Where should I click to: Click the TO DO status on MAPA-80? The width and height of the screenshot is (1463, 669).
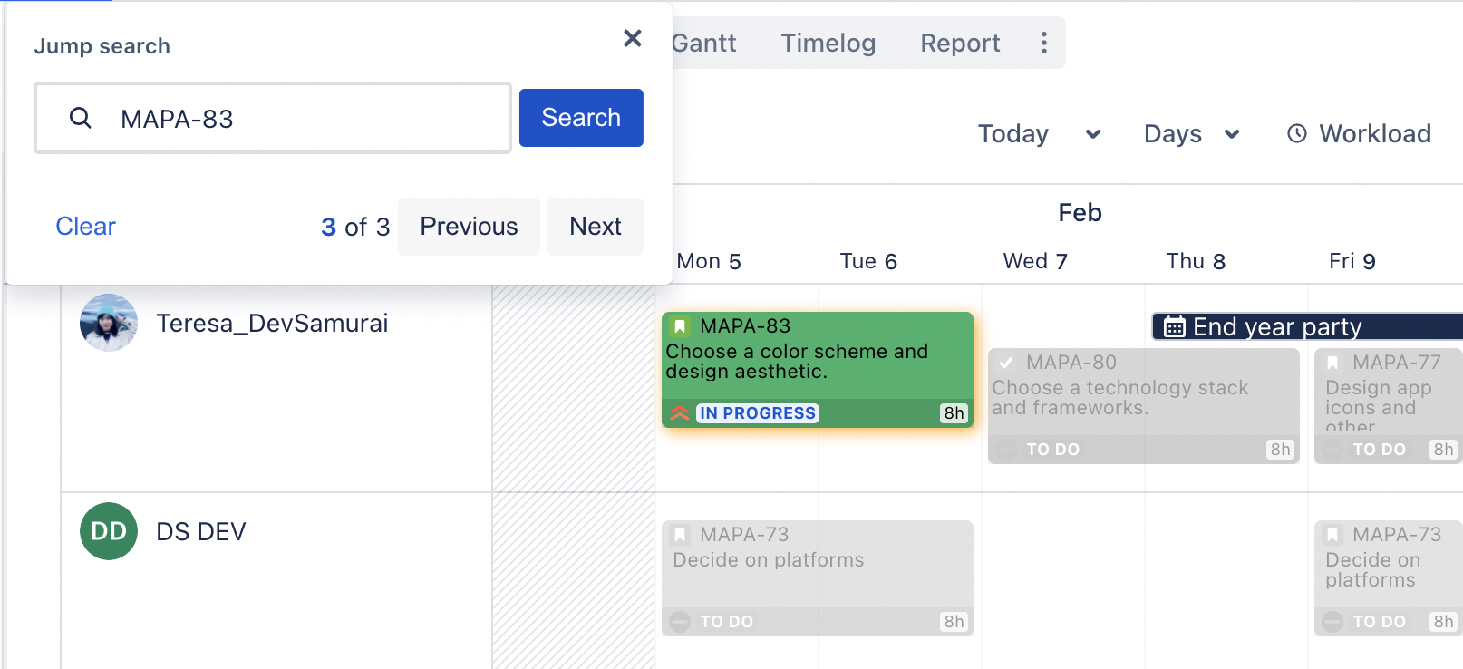(x=1052, y=450)
